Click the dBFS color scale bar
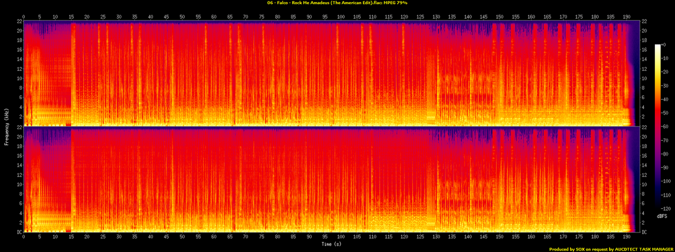The height and width of the screenshot is (252, 675). tap(658, 127)
